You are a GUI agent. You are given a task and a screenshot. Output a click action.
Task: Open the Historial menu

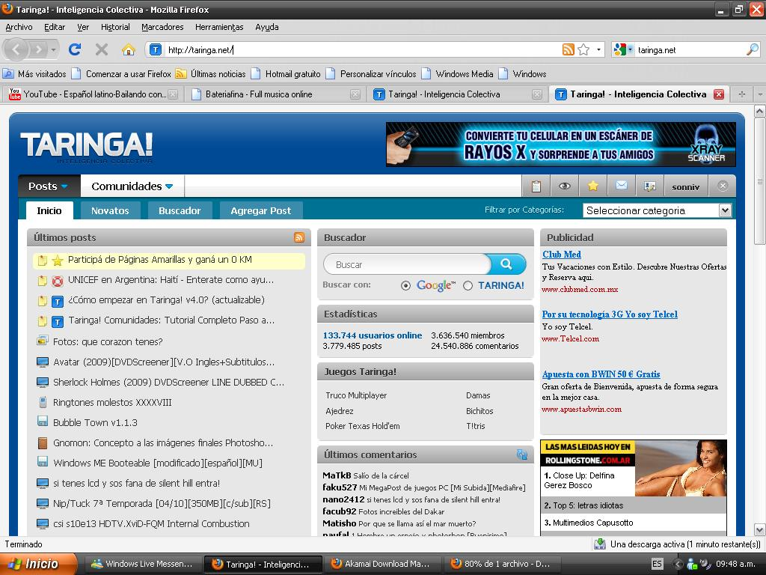pyautogui.click(x=115, y=27)
